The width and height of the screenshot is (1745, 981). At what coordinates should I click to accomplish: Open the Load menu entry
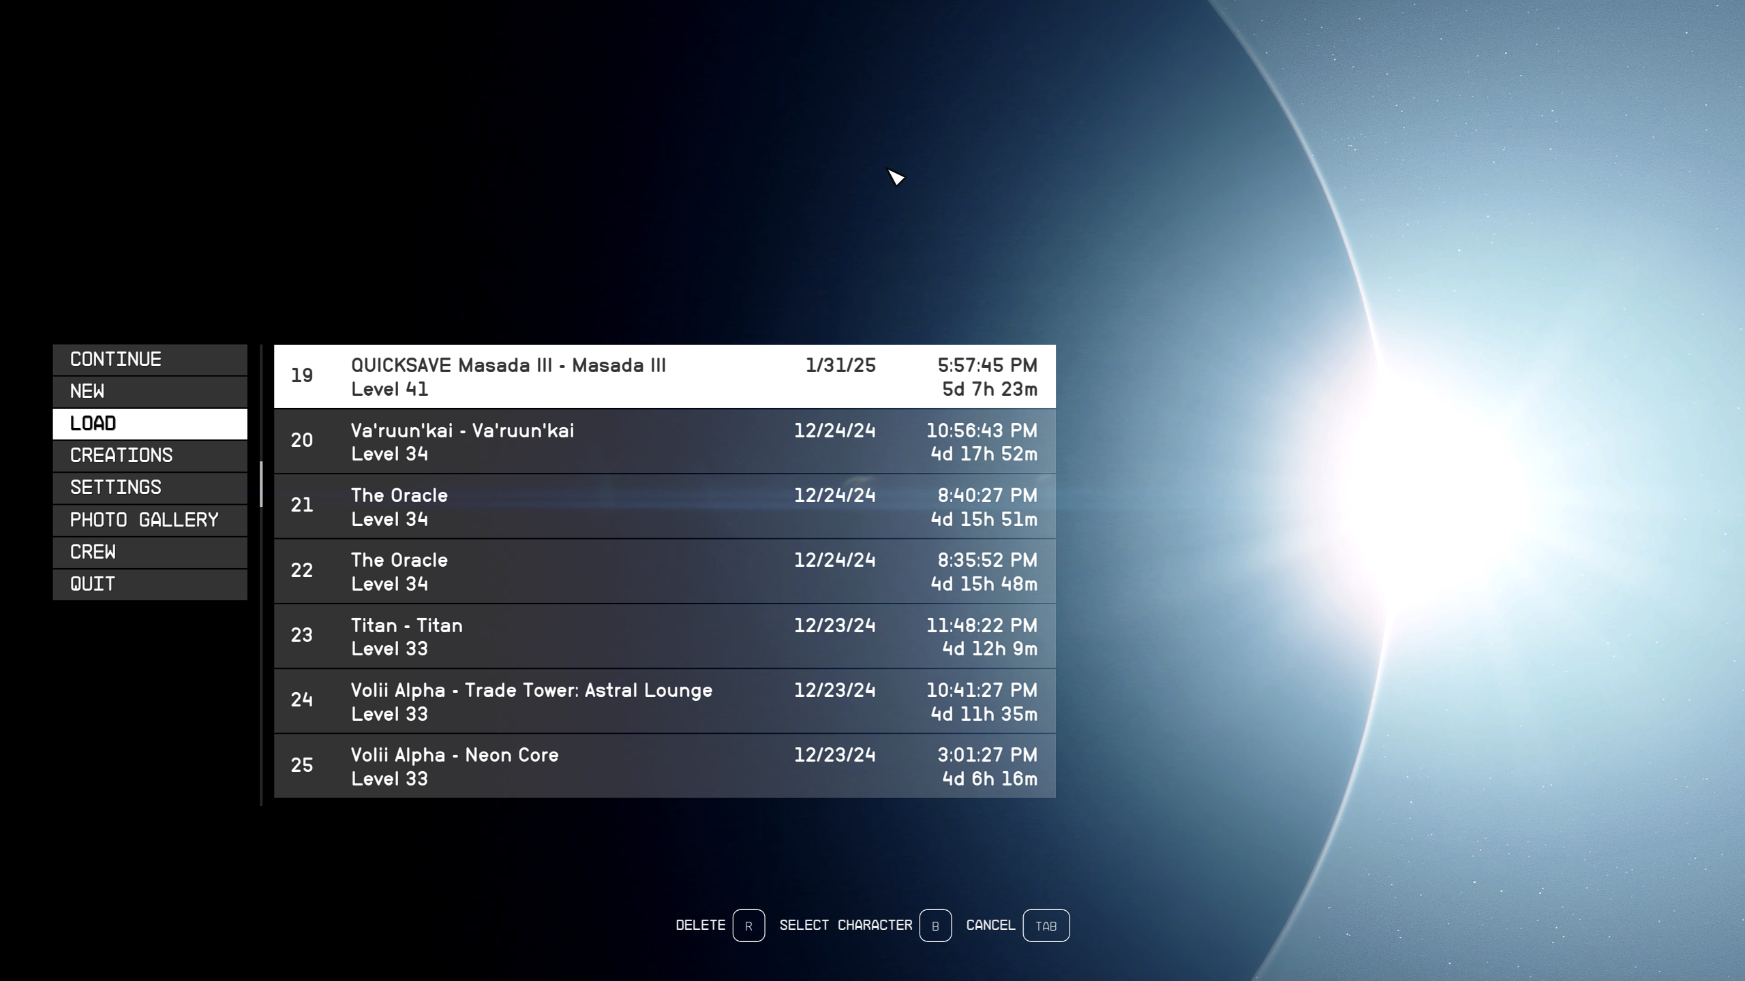[149, 423]
